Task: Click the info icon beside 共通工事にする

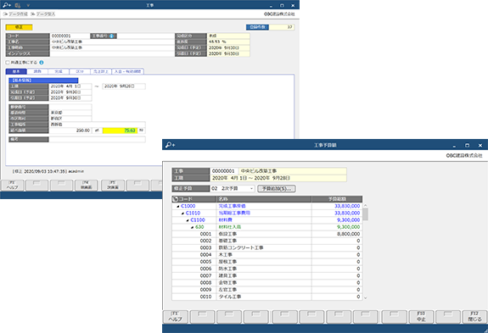Action: click(x=41, y=63)
